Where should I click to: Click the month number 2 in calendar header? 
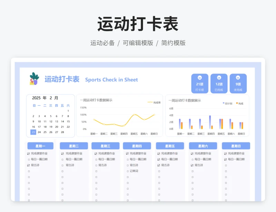pyautogui.click(x=51, y=98)
